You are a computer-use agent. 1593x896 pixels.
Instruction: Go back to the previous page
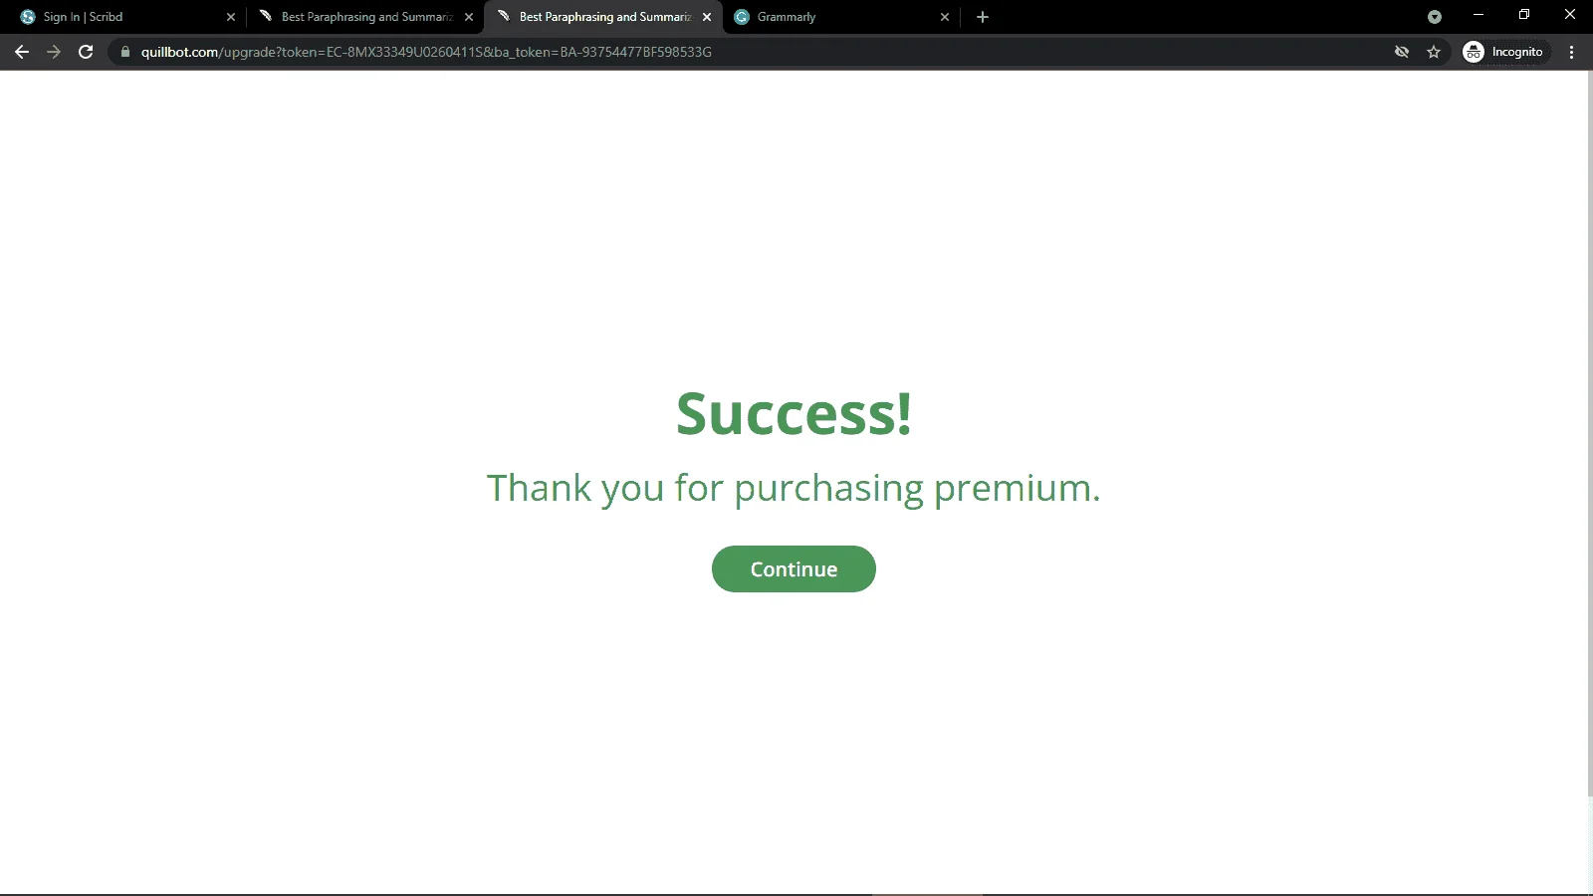click(x=22, y=52)
